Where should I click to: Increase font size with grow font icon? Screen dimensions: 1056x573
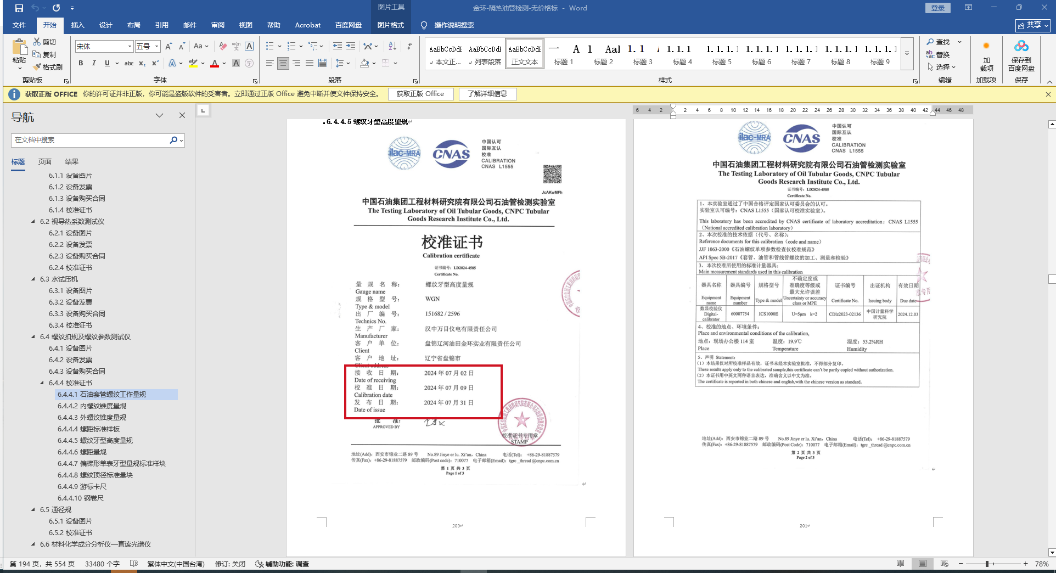coord(169,47)
